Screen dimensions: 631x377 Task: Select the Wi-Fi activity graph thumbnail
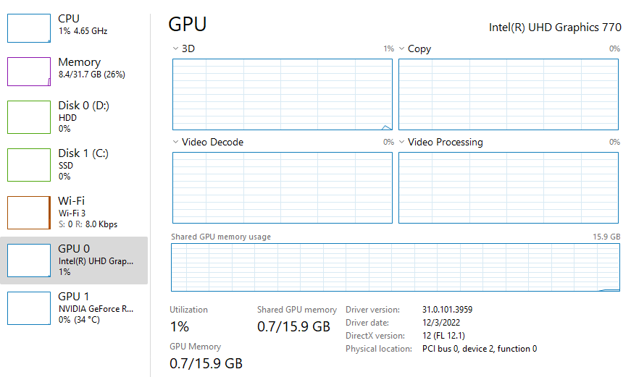click(x=29, y=212)
